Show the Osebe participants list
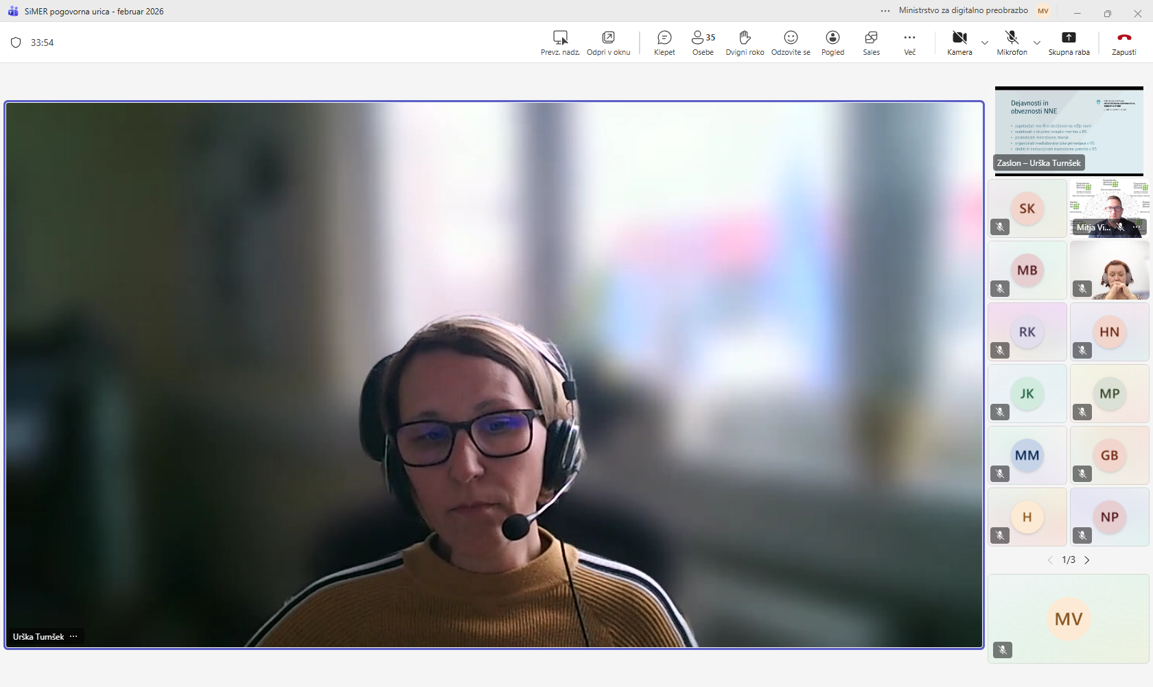 [703, 43]
